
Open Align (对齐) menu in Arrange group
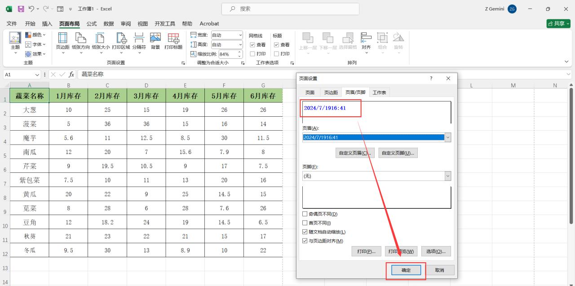point(367,43)
